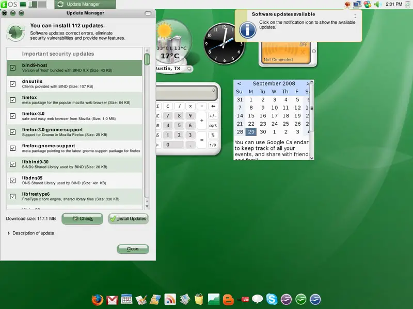The width and height of the screenshot is (413, 309).
Task: Click the show desktop panel icon
Action: pos(23,4)
